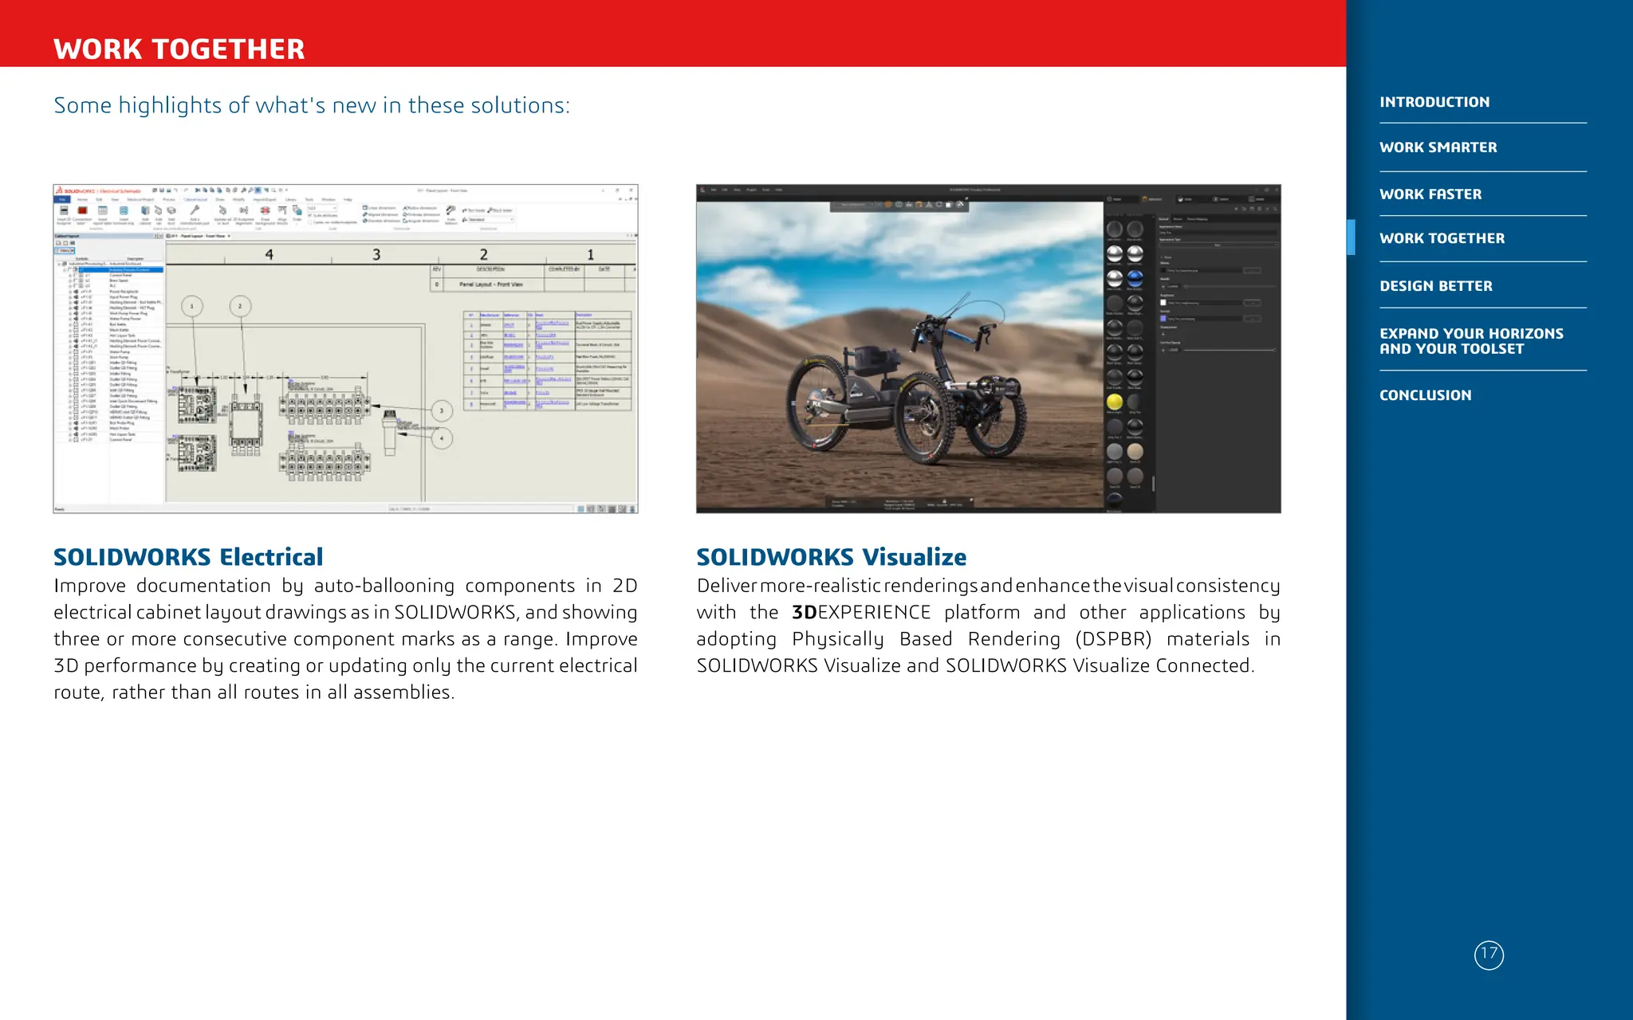This screenshot has height=1020, width=1633.
Task: Click 'Panel Layout - Front View' title block text
Action: 491,284
